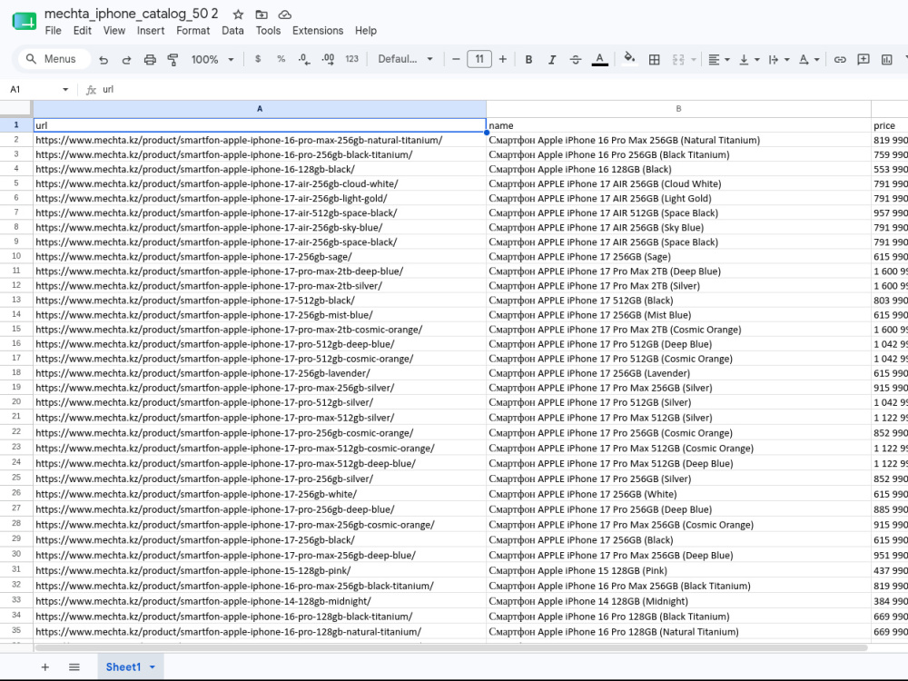Open the zoom 100% dropdown

(212, 59)
